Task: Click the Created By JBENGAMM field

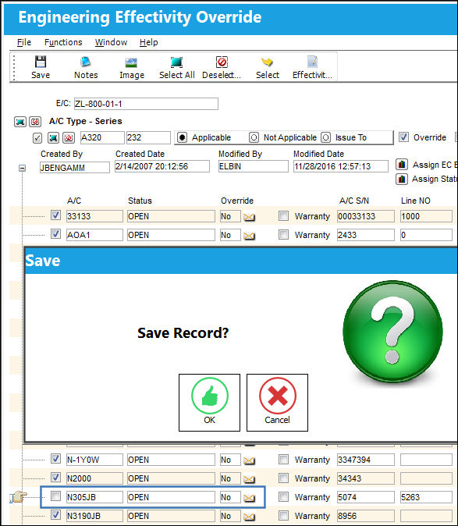Action: click(74, 167)
